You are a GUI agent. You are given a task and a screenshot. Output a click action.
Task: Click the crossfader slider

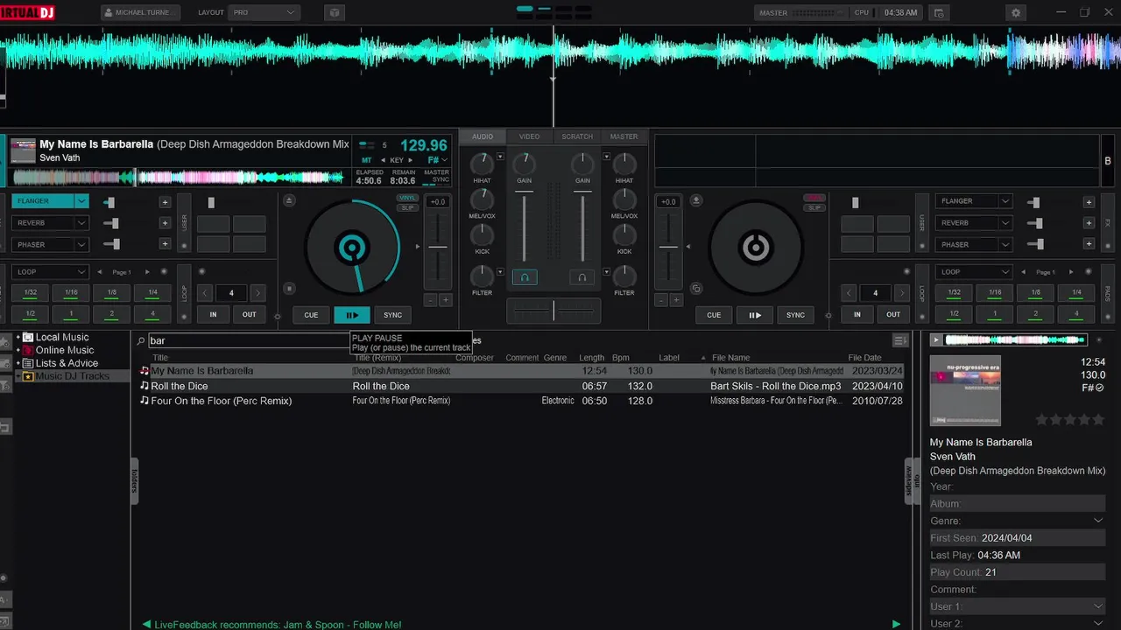[553, 310]
